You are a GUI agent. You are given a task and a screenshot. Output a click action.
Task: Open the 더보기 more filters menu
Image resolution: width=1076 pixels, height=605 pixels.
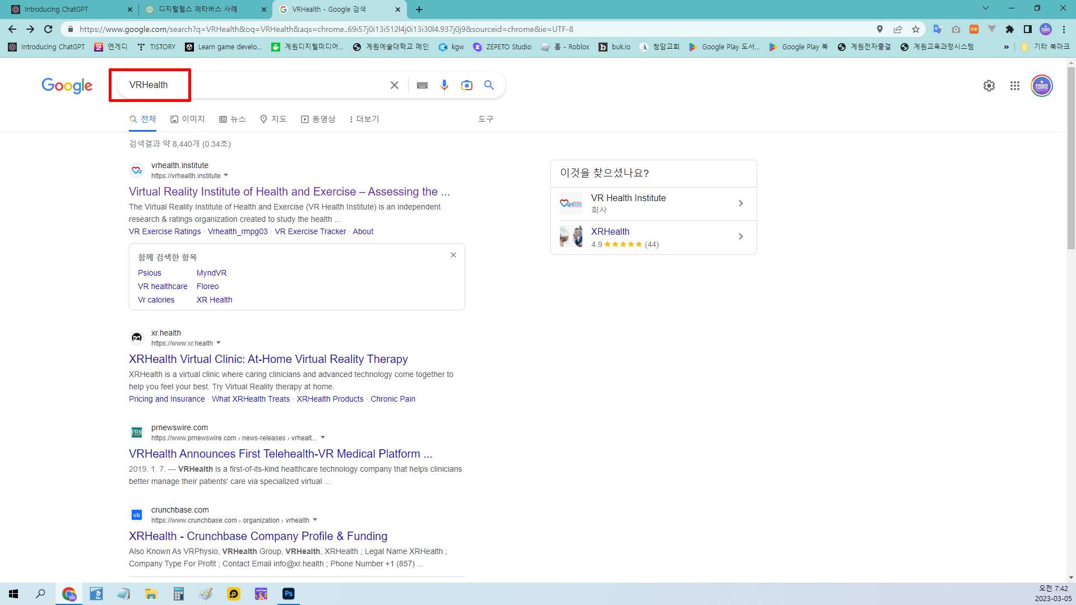click(x=364, y=119)
